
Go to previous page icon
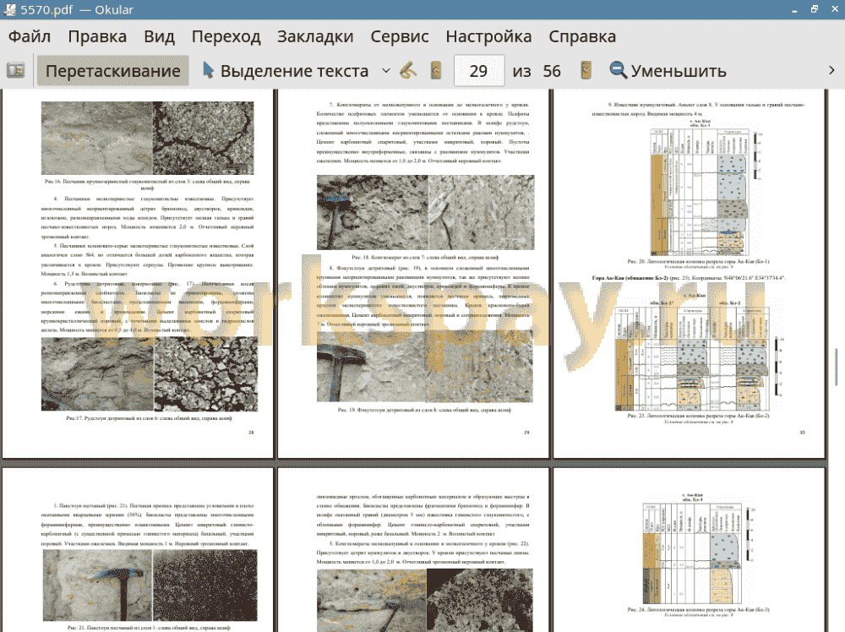(436, 71)
